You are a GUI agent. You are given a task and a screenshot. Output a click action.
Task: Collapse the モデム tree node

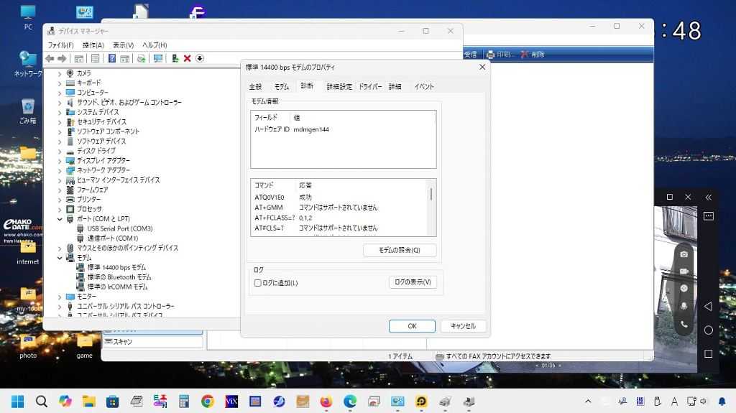pos(60,258)
